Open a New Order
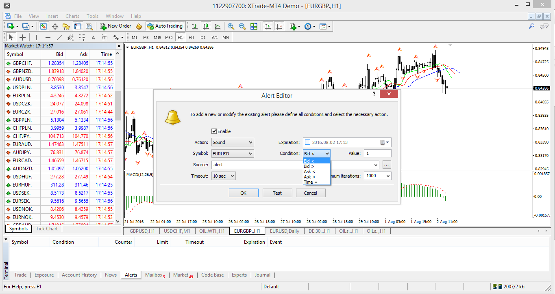The width and height of the screenshot is (555, 294). pos(115,26)
